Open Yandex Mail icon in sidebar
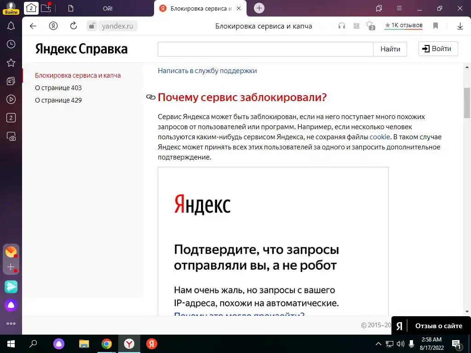This screenshot has width=471, height=353. 11,252
